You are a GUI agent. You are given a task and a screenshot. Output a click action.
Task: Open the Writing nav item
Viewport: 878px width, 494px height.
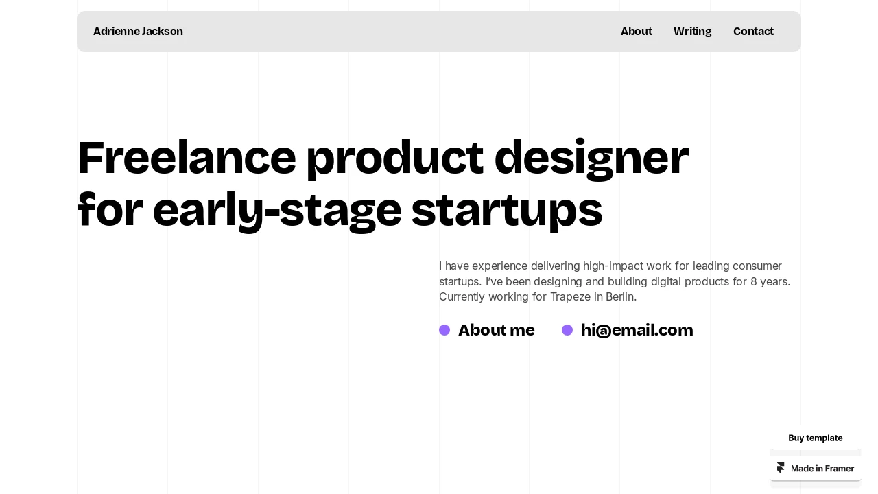click(x=693, y=32)
